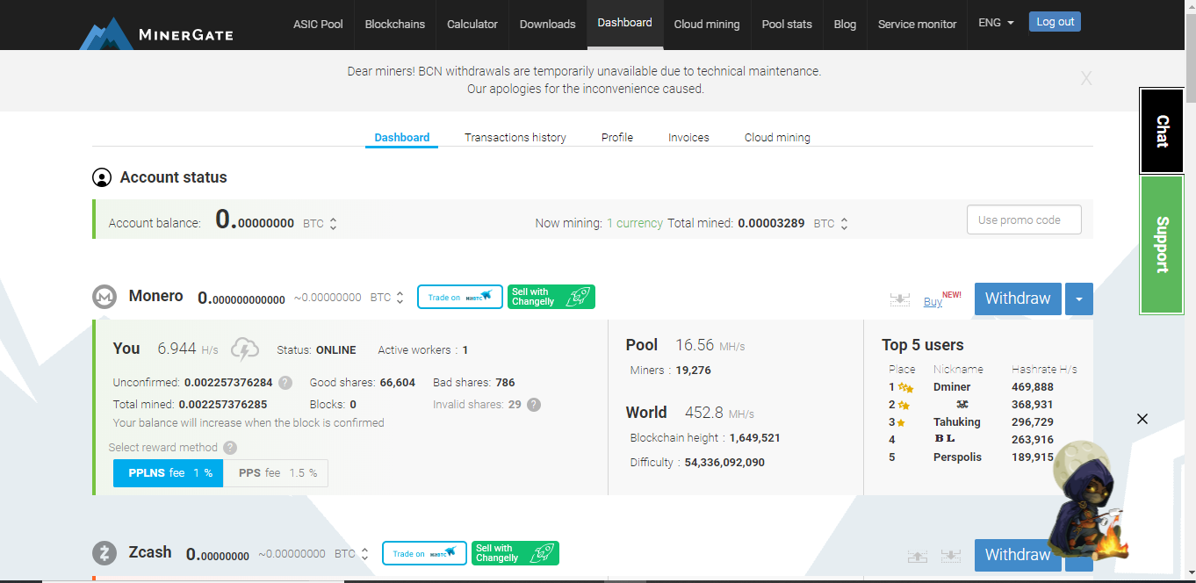
Task: Dismiss the BCN maintenance notice
Action: pyautogui.click(x=1086, y=79)
